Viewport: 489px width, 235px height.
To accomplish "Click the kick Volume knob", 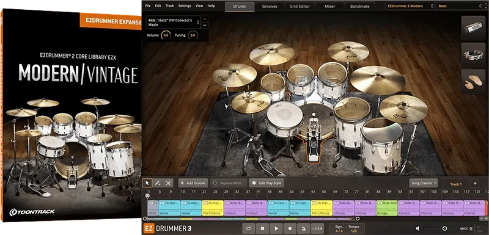I will (x=166, y=35).
